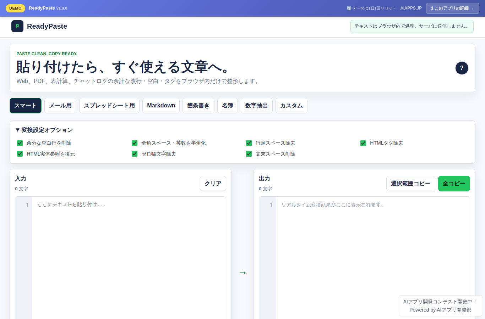Uncheck 余分な空白行を削除
The height and width of the screenshot is (319, 485).
20,143
